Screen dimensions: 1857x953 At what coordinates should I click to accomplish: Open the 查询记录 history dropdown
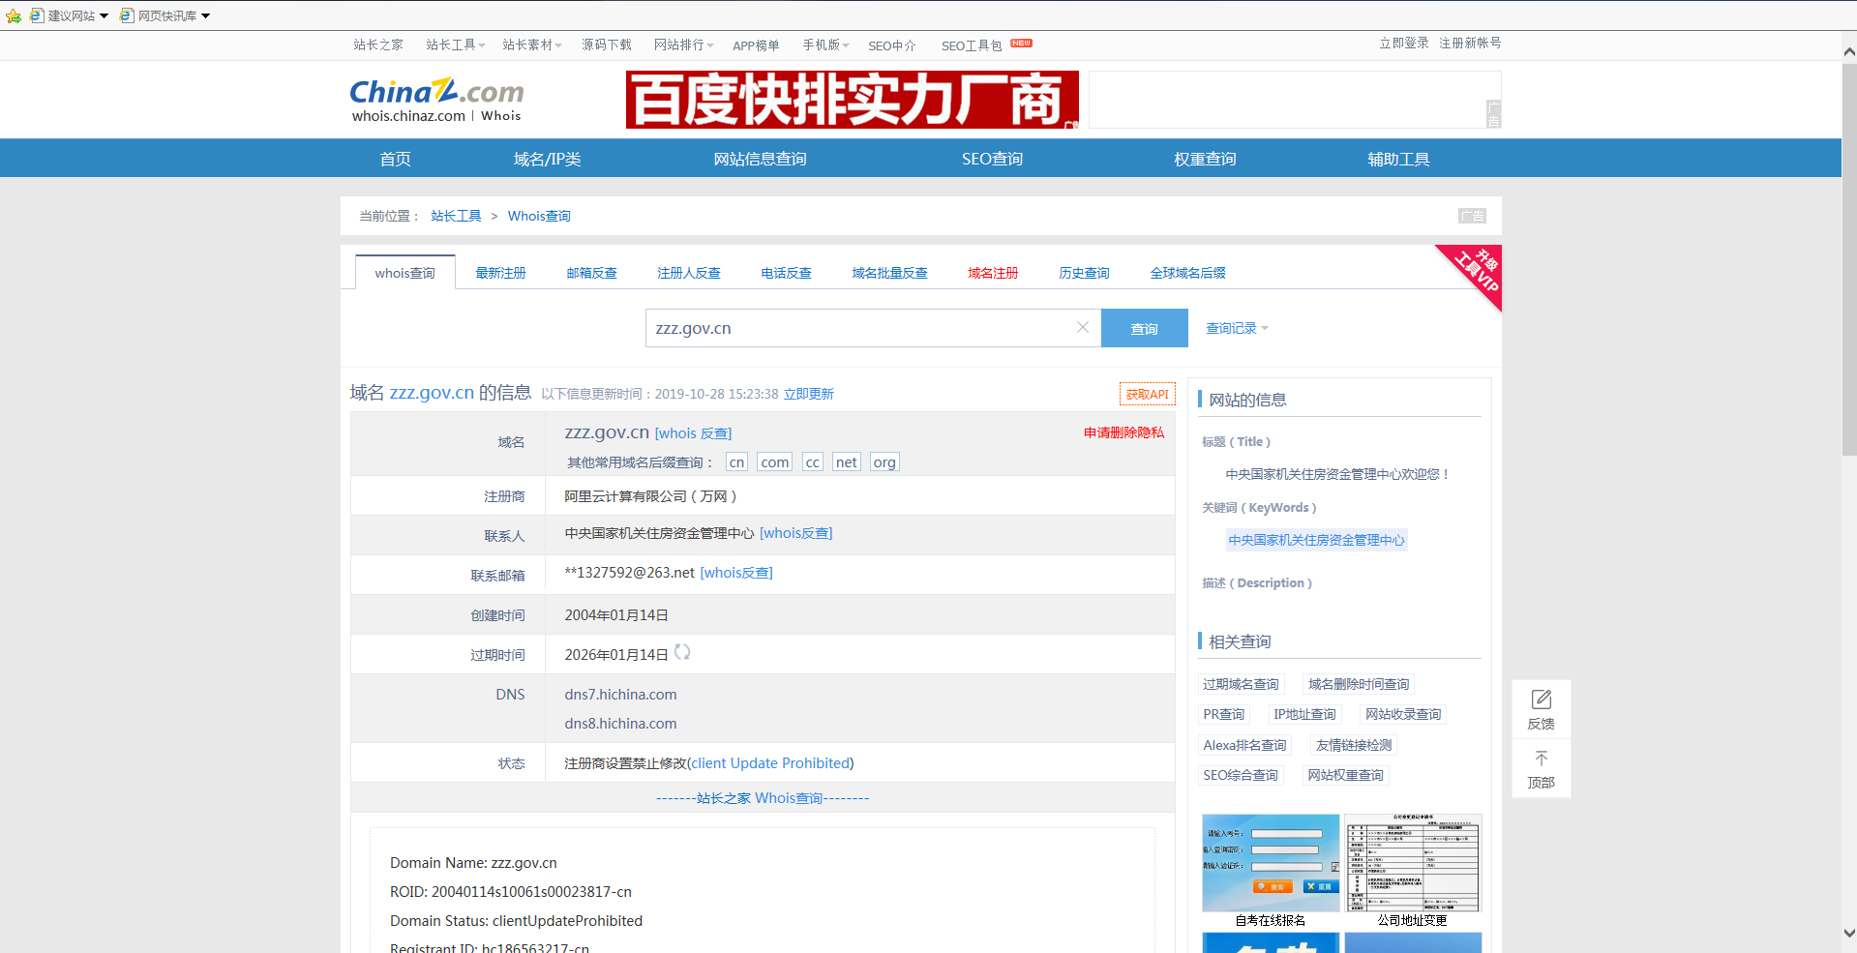click(1237, 328)
